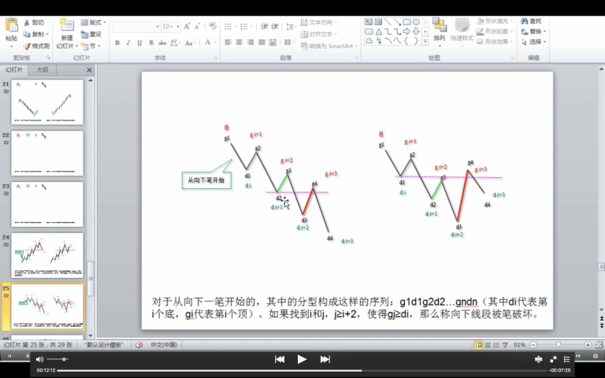This screenshot has height=378, width=605.
Task: Toggle Underline formatting
Action: 139,43
